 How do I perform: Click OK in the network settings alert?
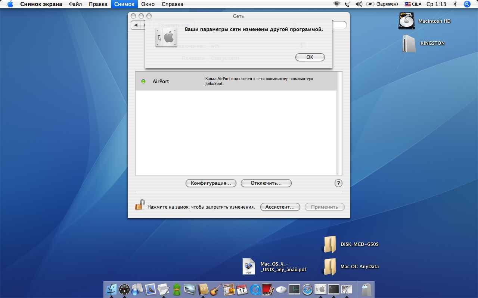click(310, 57)
